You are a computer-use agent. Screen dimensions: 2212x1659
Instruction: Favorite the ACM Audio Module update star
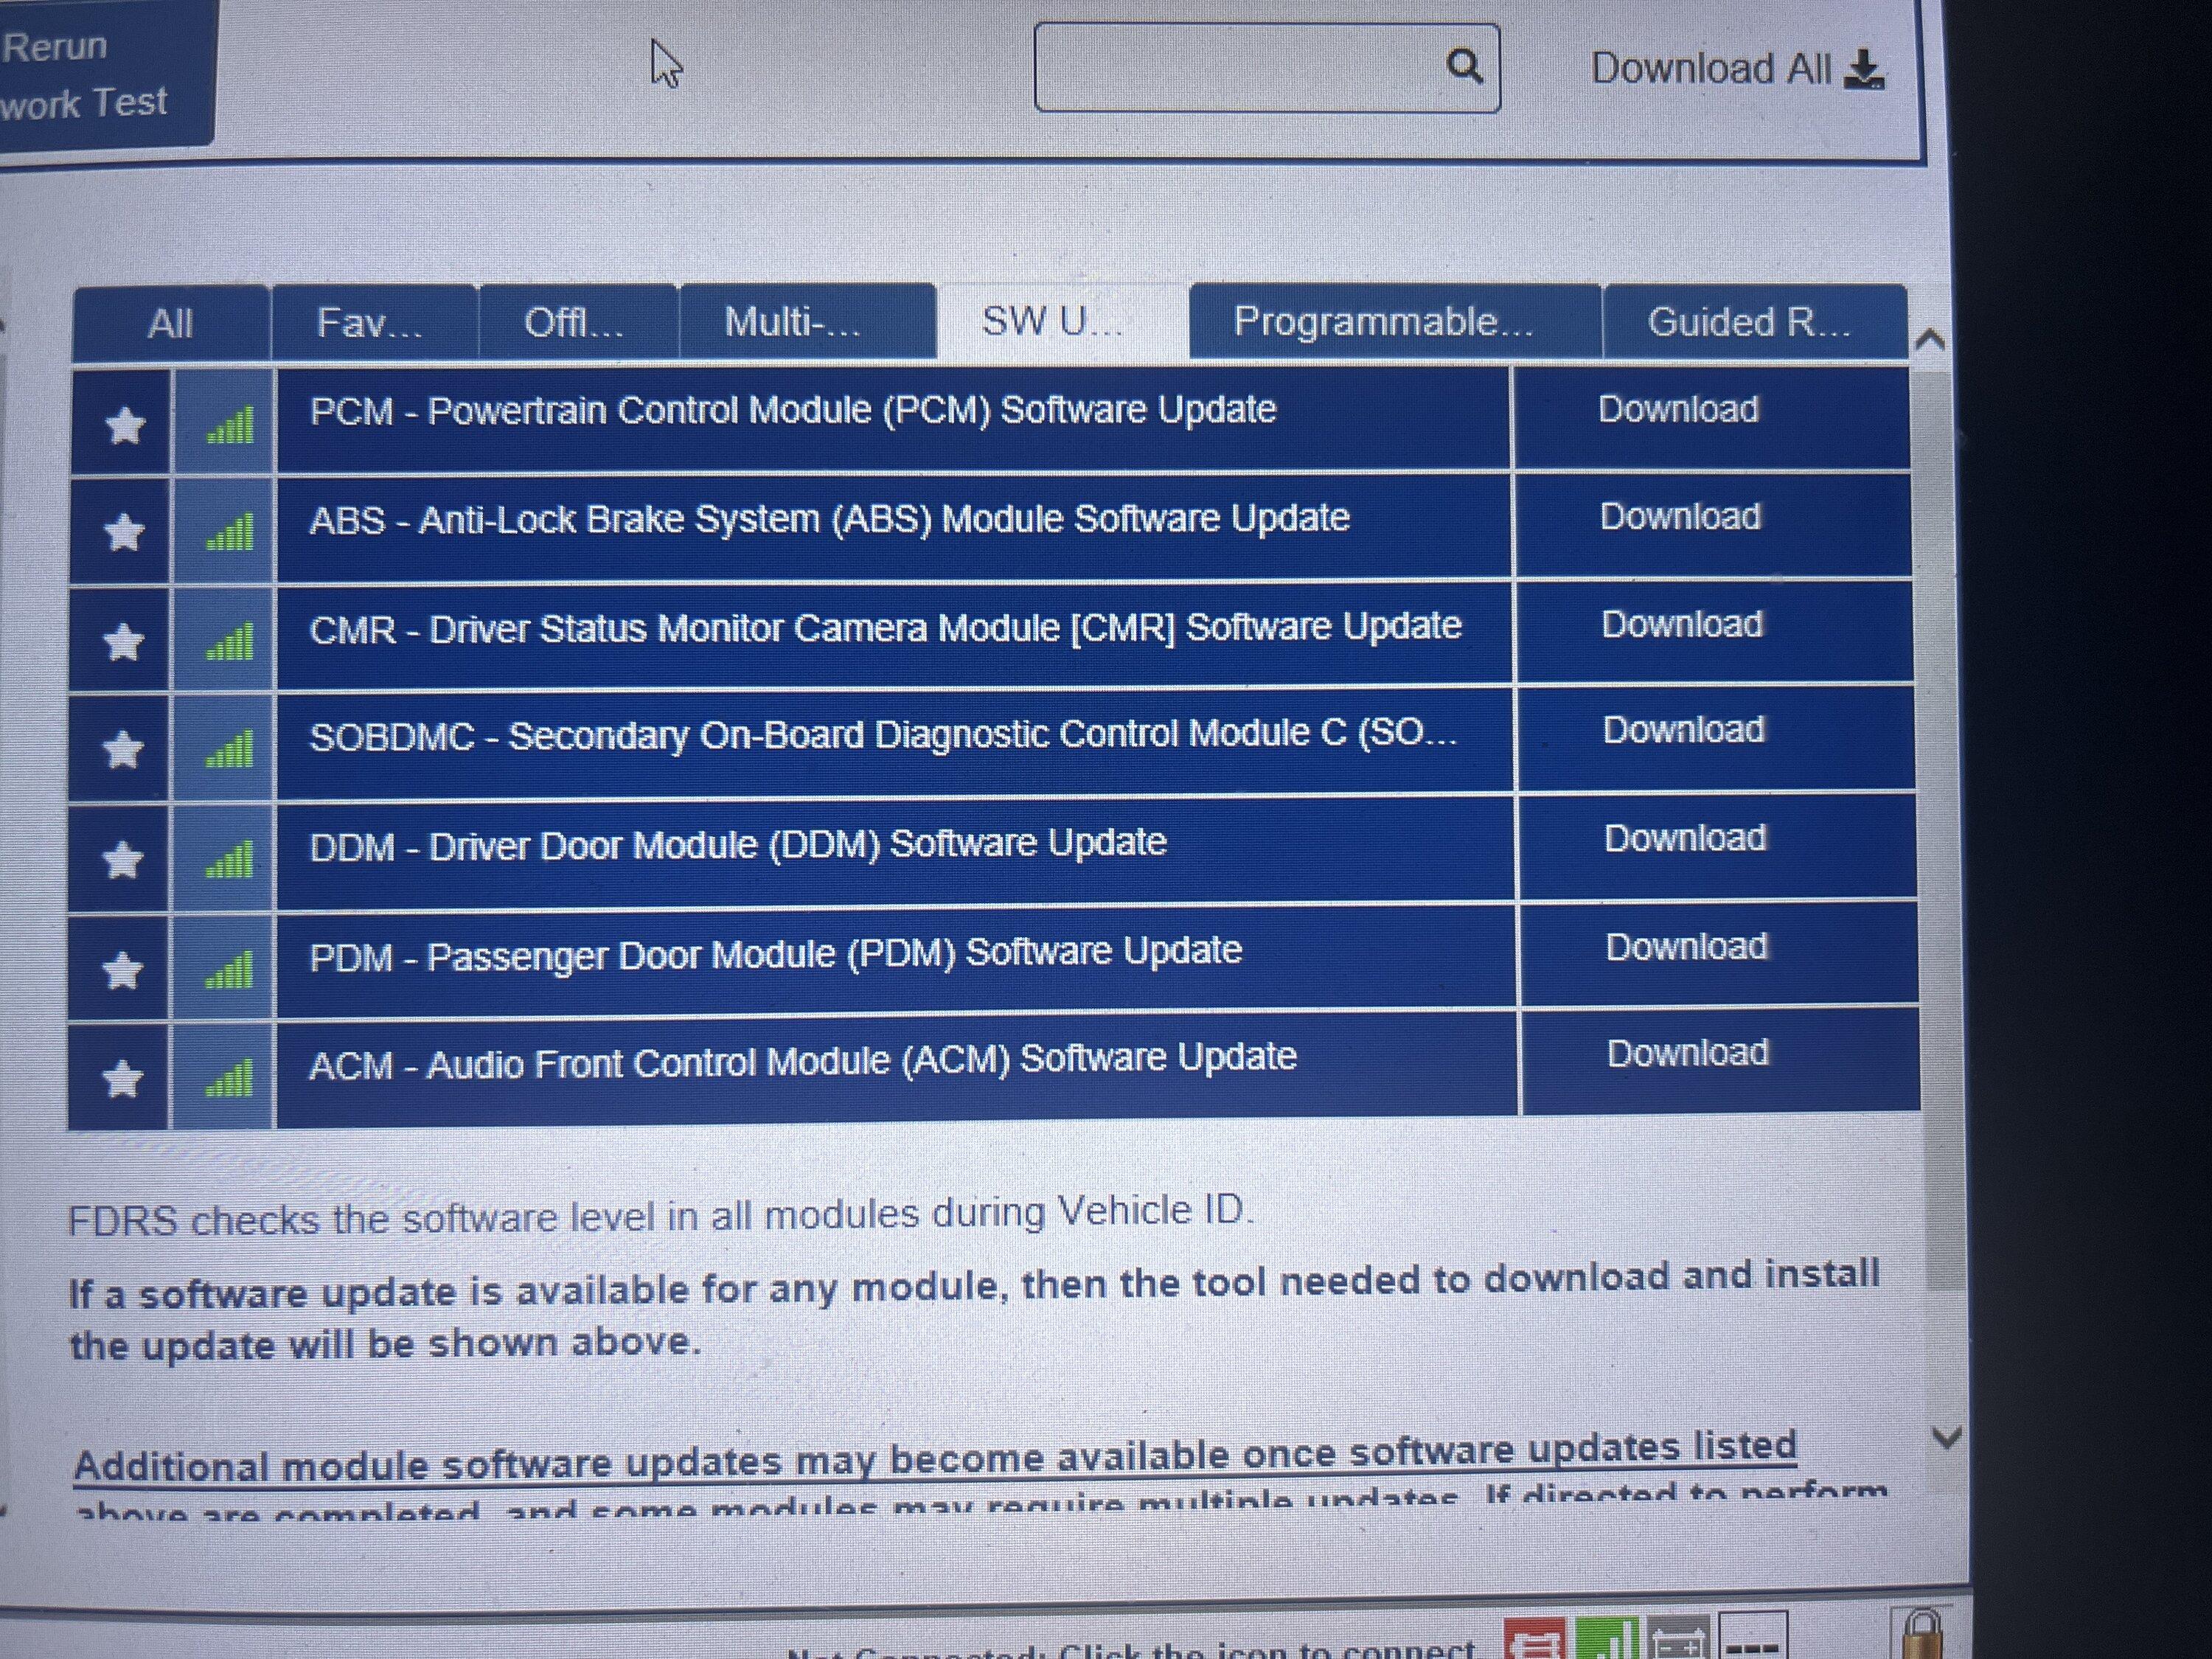[x=123, y=1079]
